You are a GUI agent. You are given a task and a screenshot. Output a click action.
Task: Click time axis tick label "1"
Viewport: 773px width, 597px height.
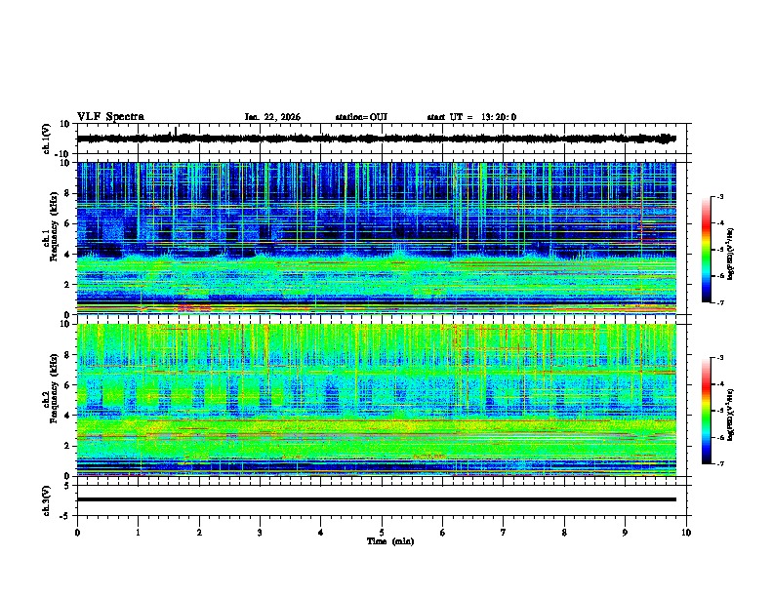[138, 533]
